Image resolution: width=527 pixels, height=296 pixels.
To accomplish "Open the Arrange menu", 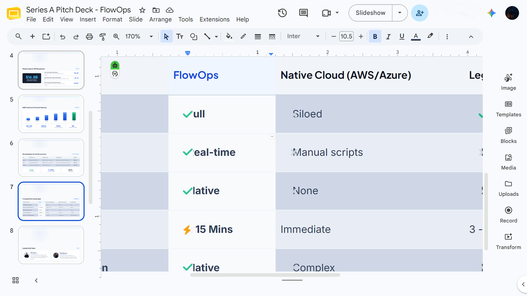I will 160,19.
